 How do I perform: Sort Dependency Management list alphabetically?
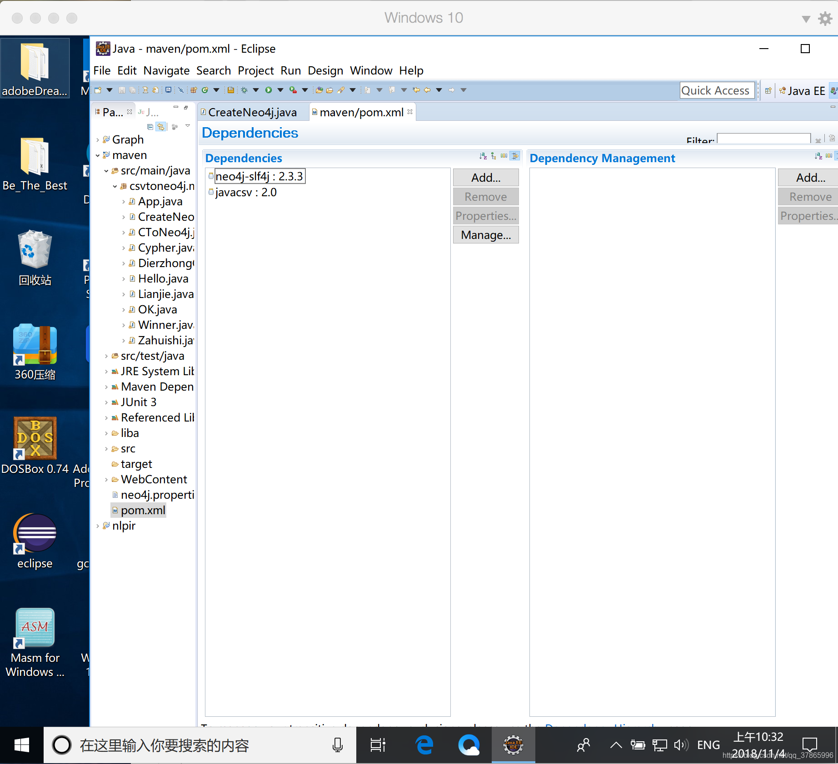[x=818, y=156]
